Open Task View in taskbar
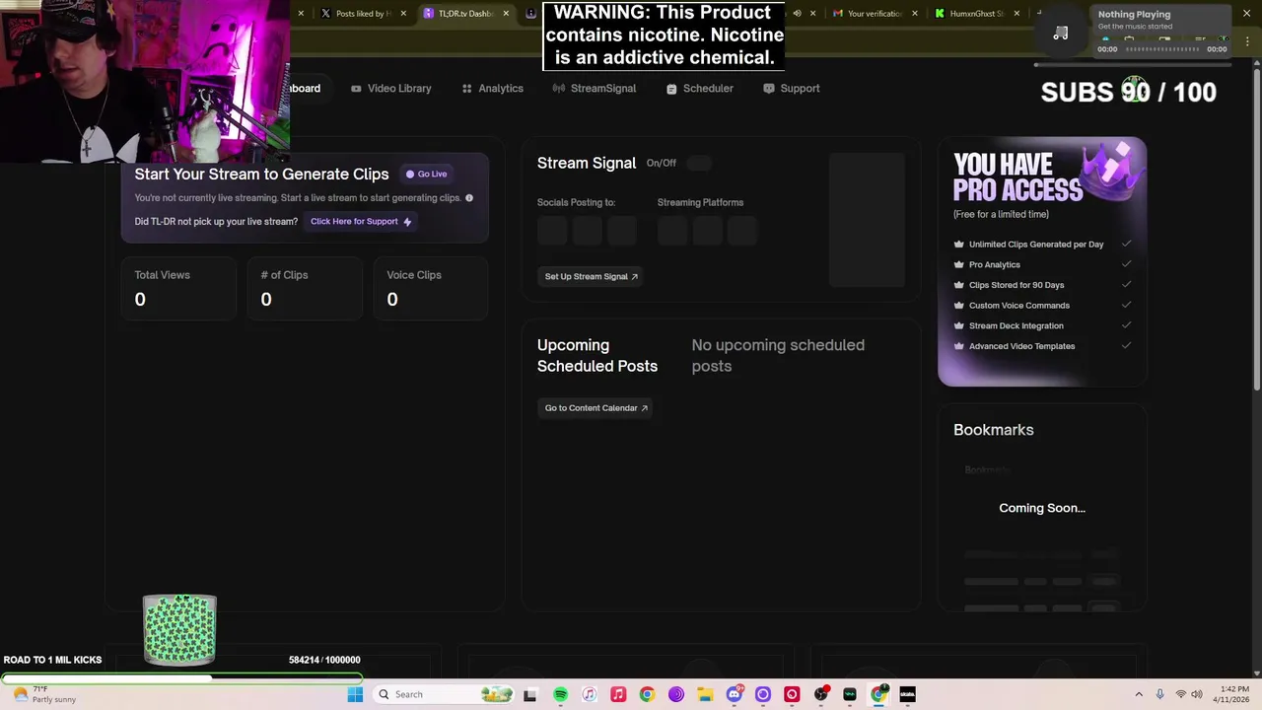This screenshot has width=1262, height=710. tap(530, 694)
